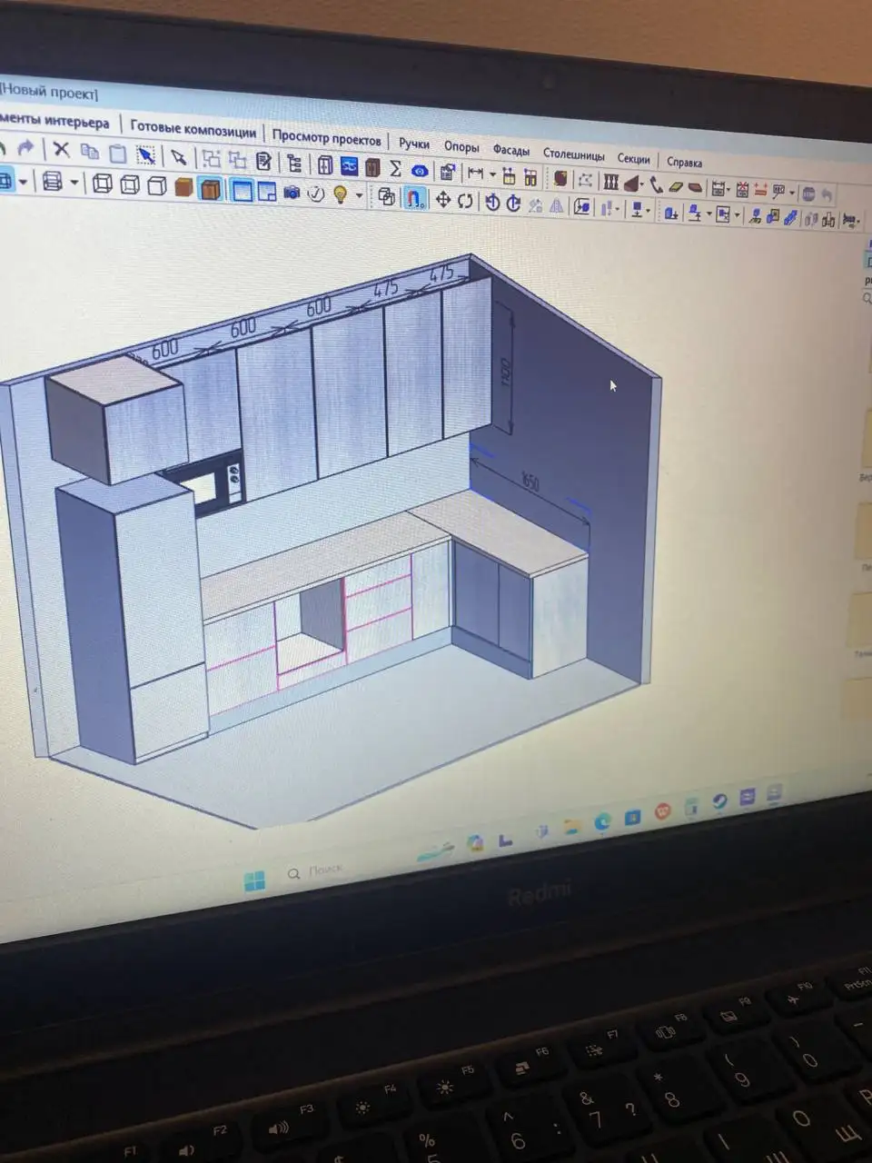Click the delete (X) icon in toolbar

[61, 150]
